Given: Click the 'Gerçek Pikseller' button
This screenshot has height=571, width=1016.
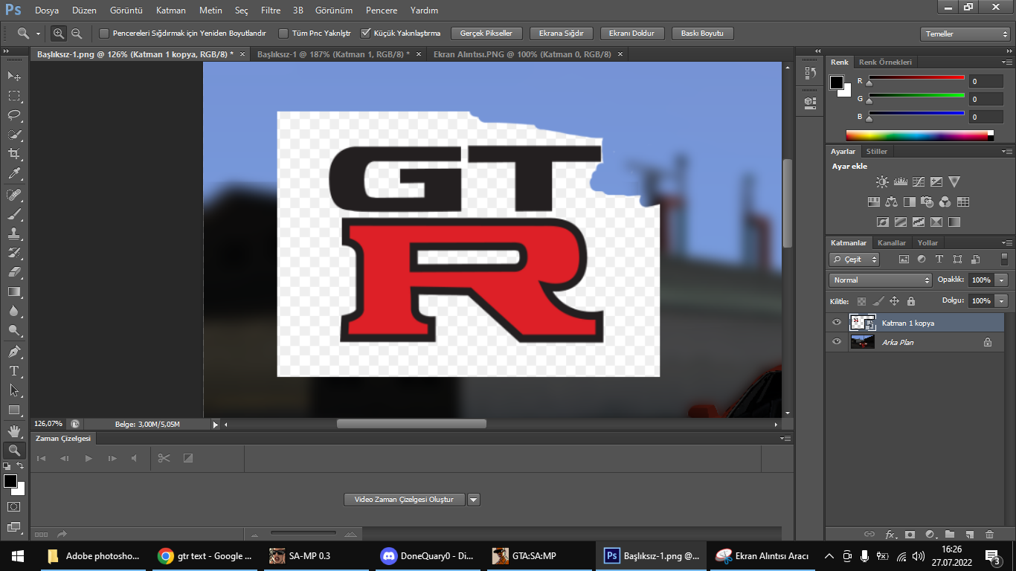Looking at the screenshot, I should tap(486, 33).
